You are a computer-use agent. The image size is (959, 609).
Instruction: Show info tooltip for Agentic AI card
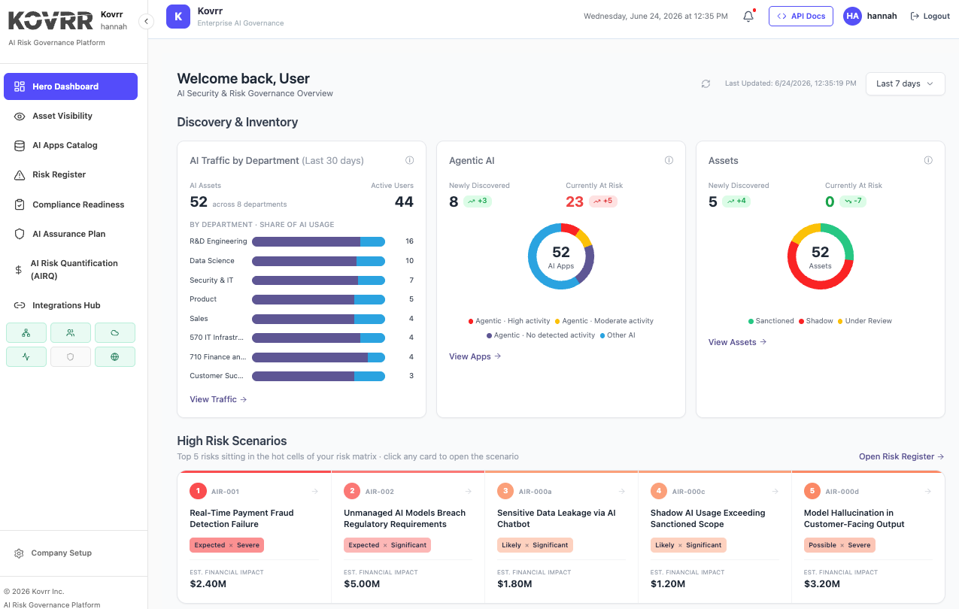click(669, 160)
